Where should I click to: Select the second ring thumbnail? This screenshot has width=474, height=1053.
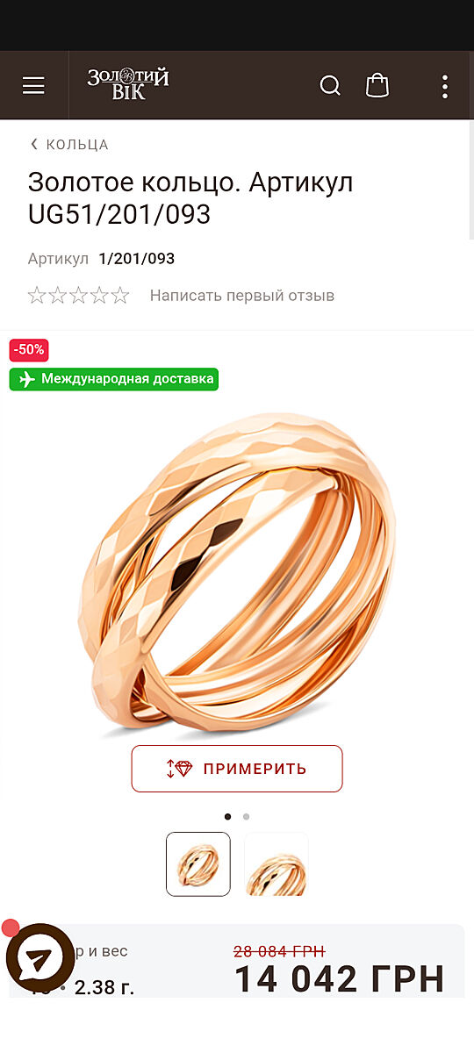click(276, 864)
